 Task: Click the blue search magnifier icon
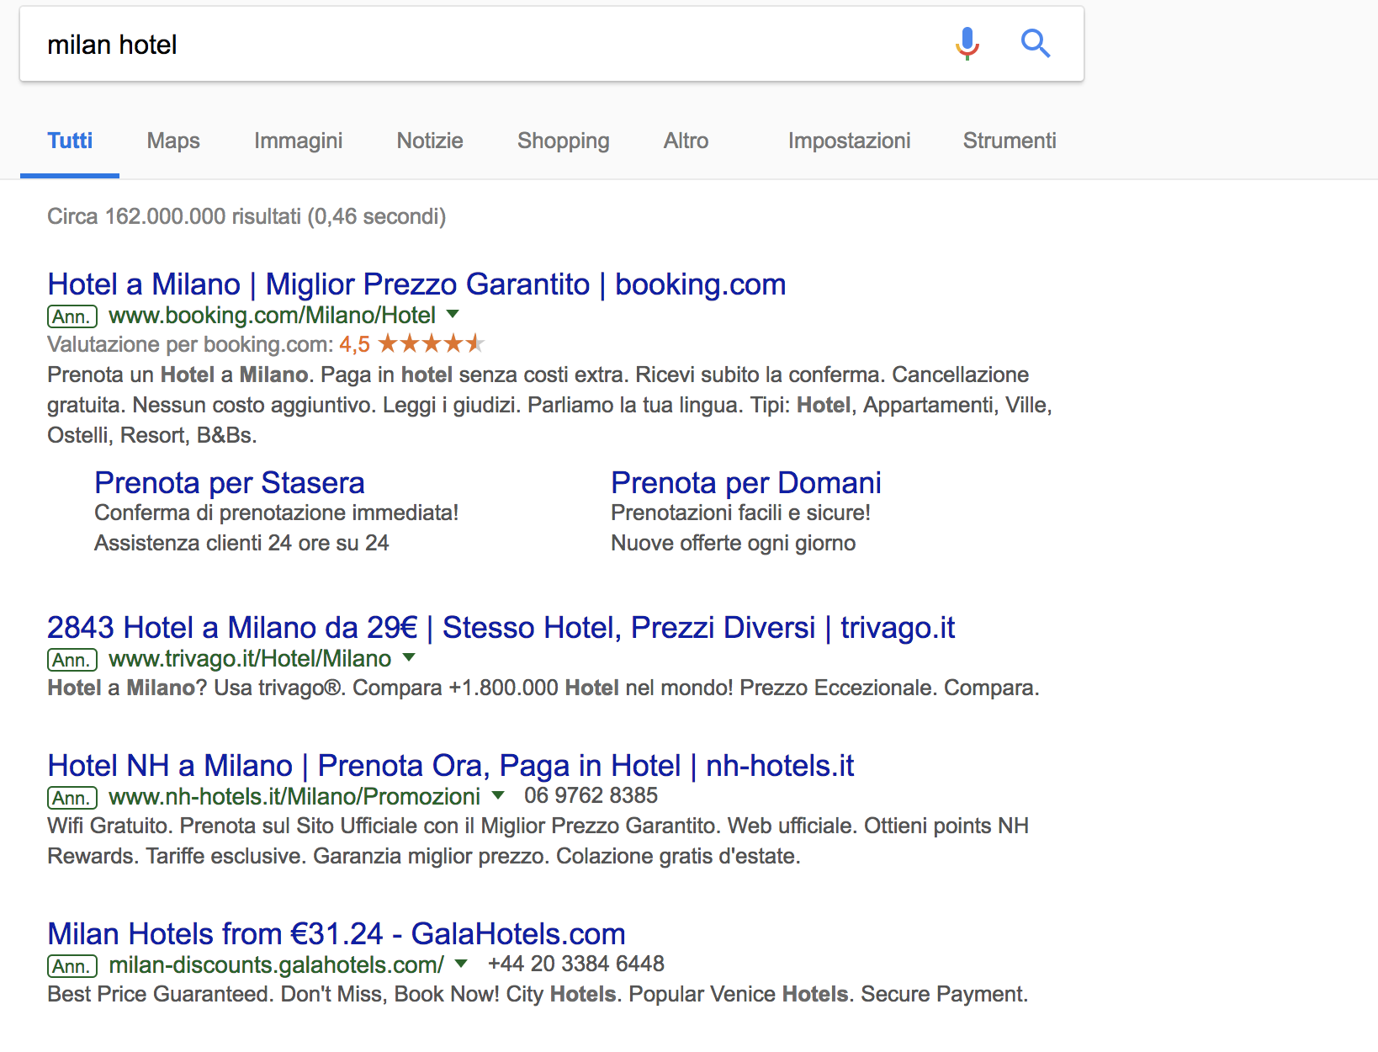tap(1036, 43)
